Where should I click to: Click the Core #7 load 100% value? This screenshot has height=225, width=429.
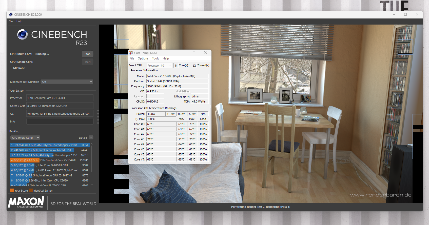tap(203, 159)
